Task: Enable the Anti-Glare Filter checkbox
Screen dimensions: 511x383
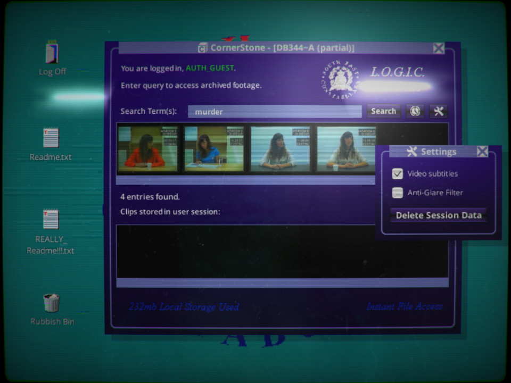Action: [397, 193]
